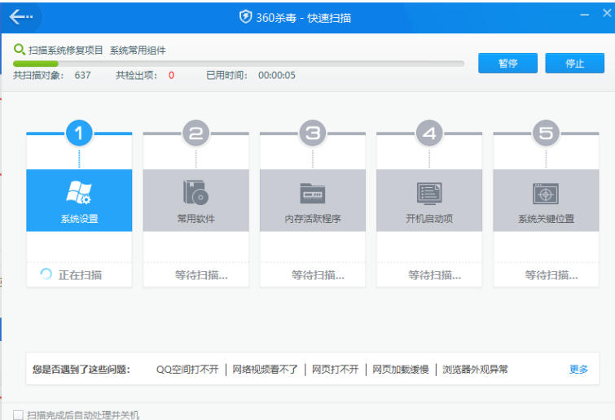
Task: Click the 常用软件 card label
Action: (195, 219)
